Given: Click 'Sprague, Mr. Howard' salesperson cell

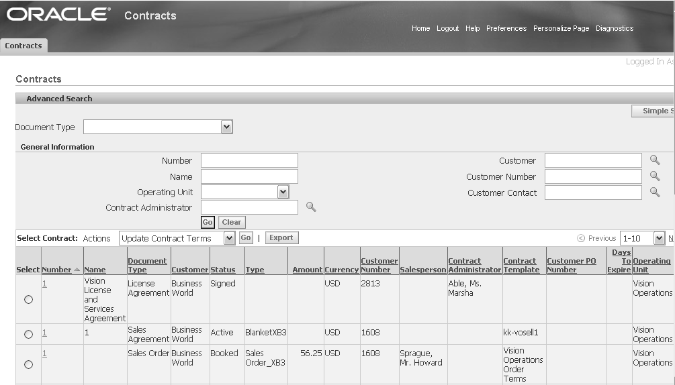Looking at the screenshot, I should [421, 358].
